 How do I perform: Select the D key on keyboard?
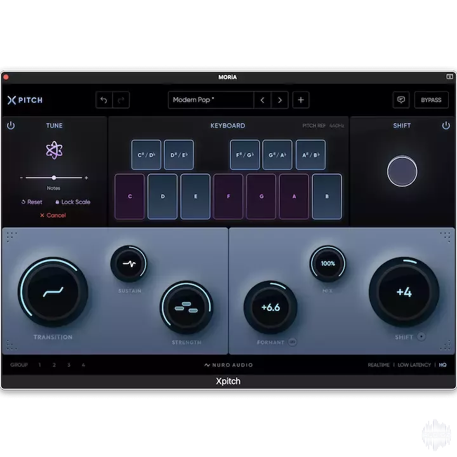[162, 196]
